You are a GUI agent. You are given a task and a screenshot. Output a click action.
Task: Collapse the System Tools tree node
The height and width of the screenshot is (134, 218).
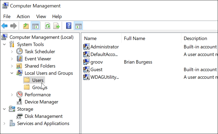(x=4, y=44)
